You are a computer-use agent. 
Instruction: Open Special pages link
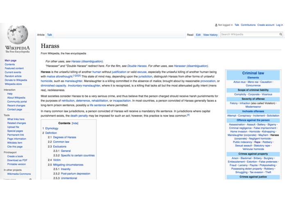15,131
